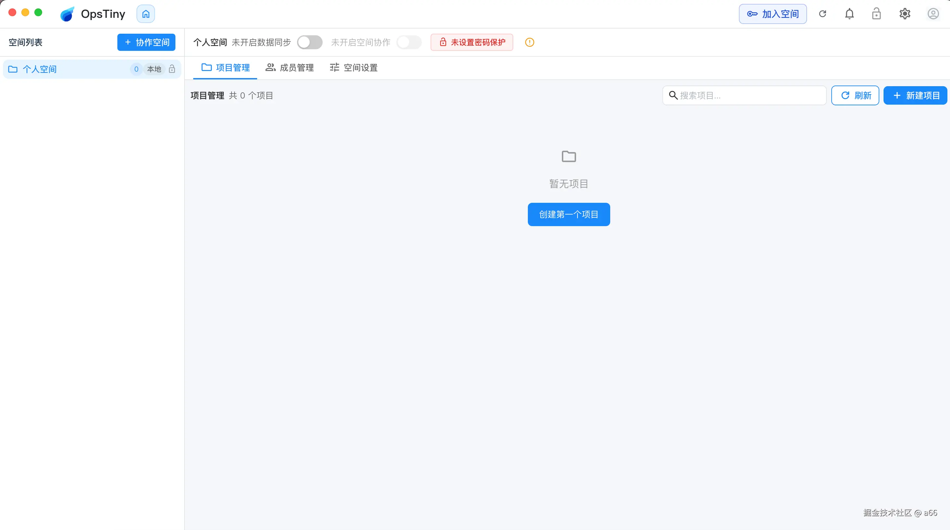
Task: Click the 未设置密码保护 warning button
Action: (x=471, y=42)
